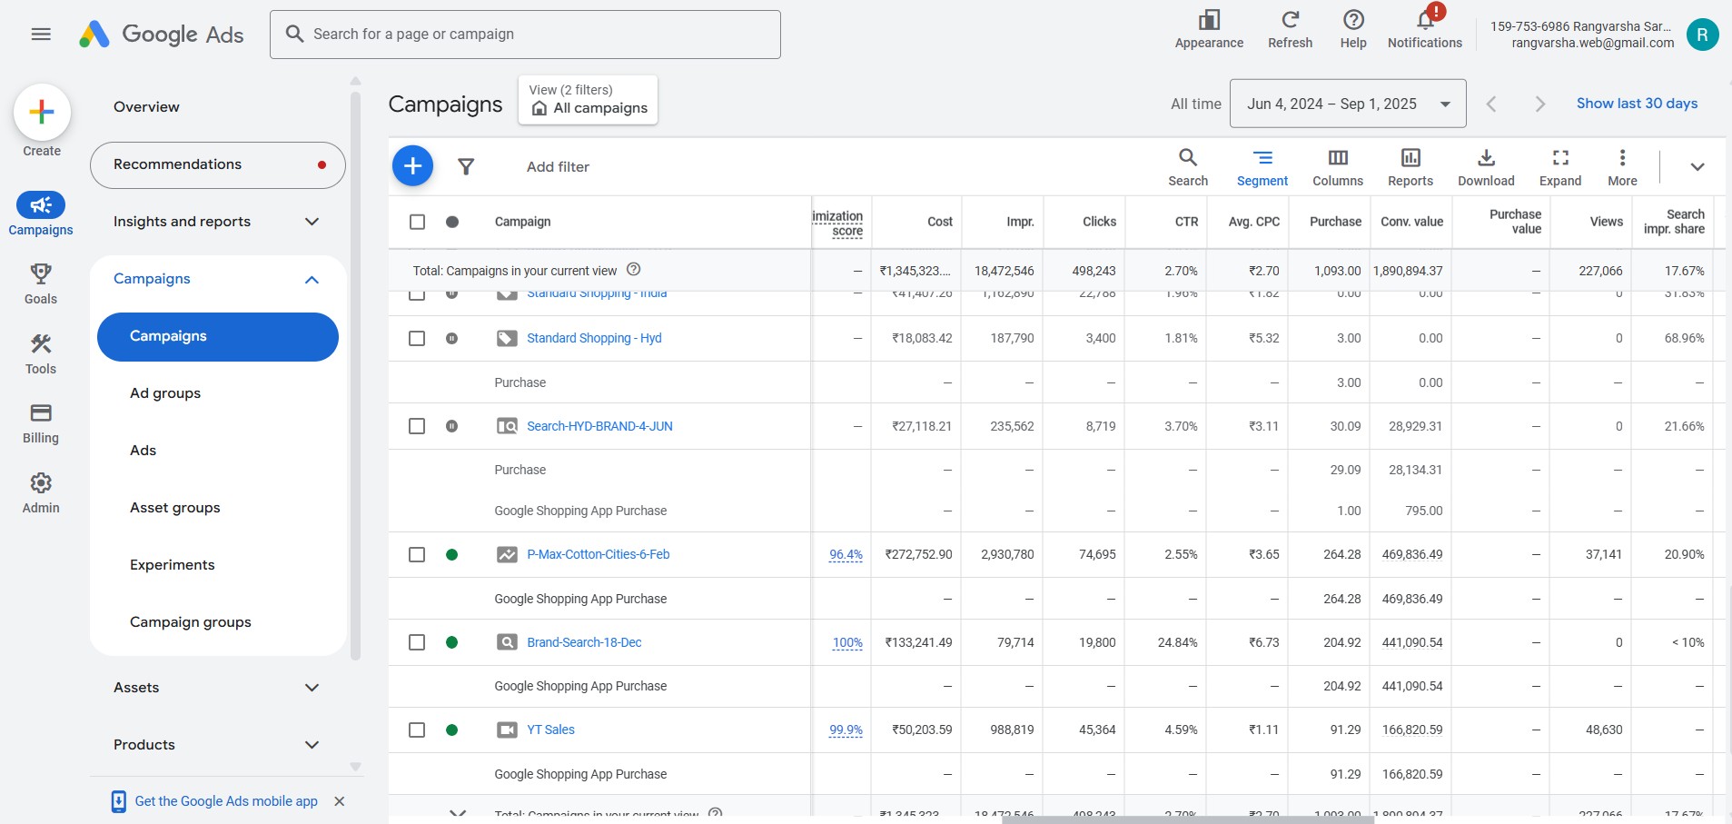Go to Ad groups in navigation

[165, 393]
